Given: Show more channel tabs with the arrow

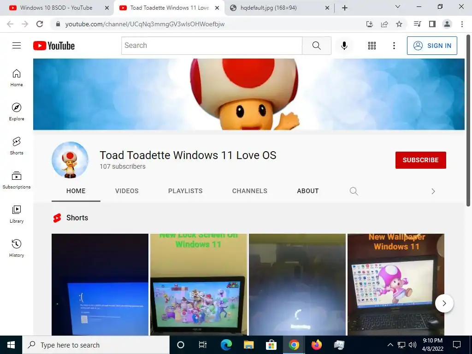Looking at the screenshot, I should 433,191.
